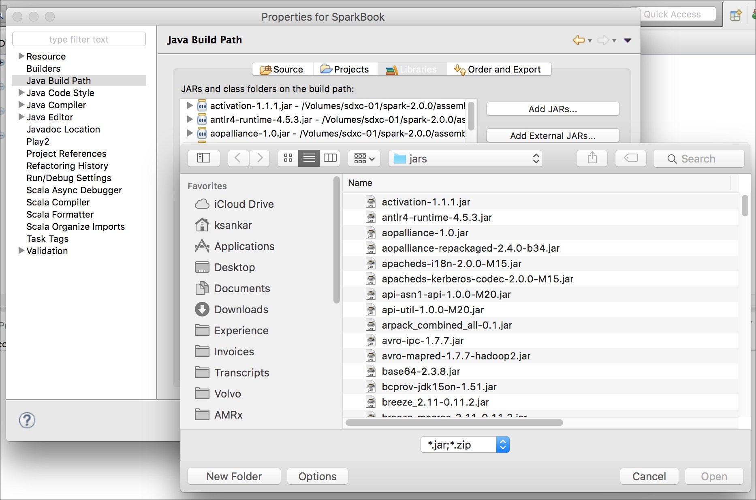
Task: Click the Open button
Action: 714,476
